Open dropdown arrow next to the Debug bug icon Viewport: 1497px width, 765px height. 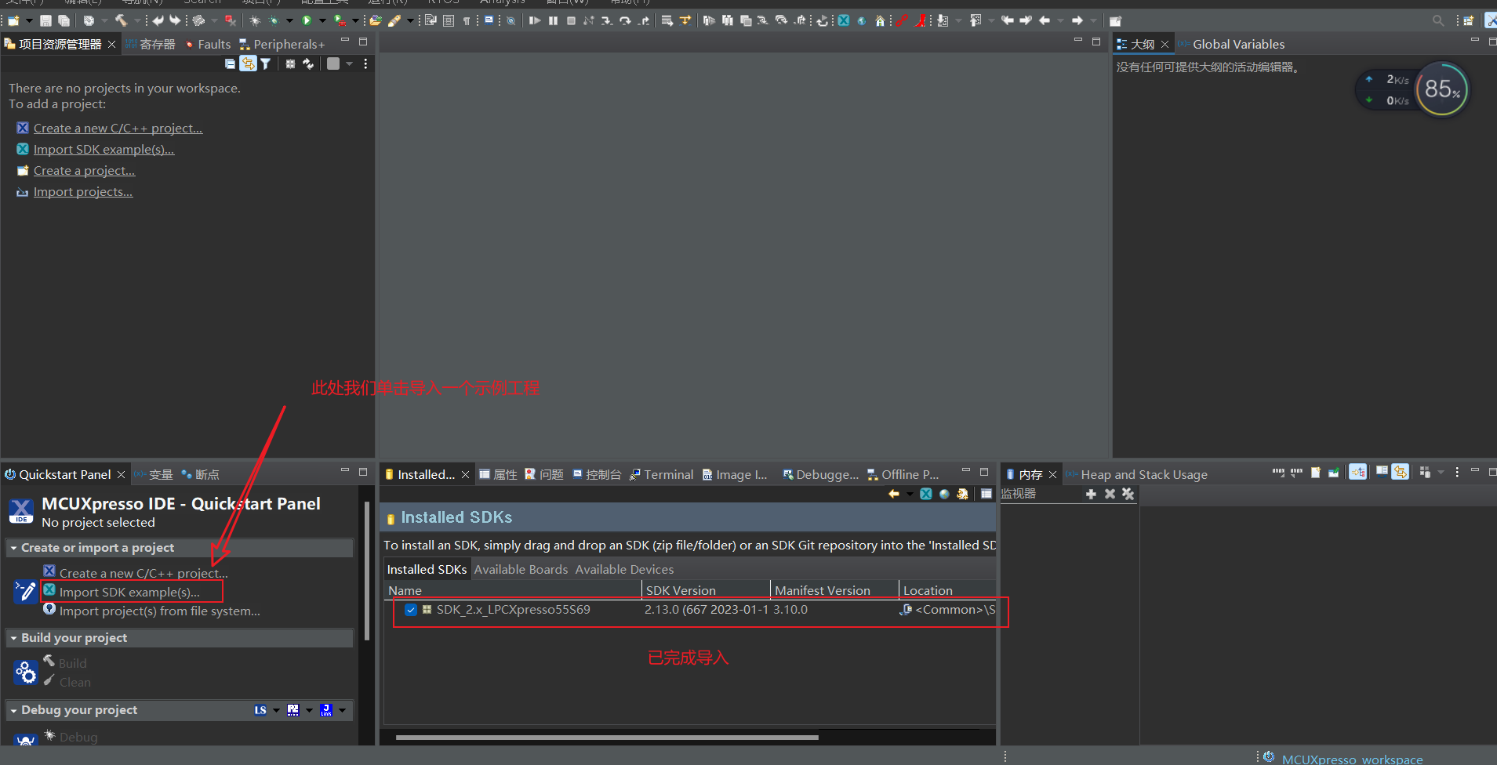click(289, 20)
